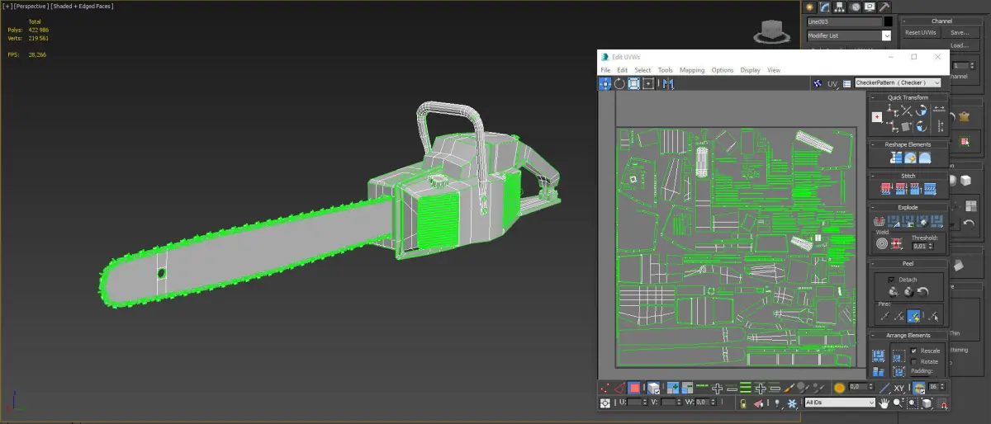The height and width of the screenshot is (424, 991).
Task: Click the Pin Selected icon under Pins
Action: [885, 315]
